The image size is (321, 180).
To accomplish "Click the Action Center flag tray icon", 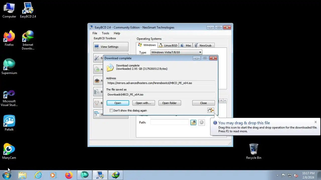I will tap(283, 175).
